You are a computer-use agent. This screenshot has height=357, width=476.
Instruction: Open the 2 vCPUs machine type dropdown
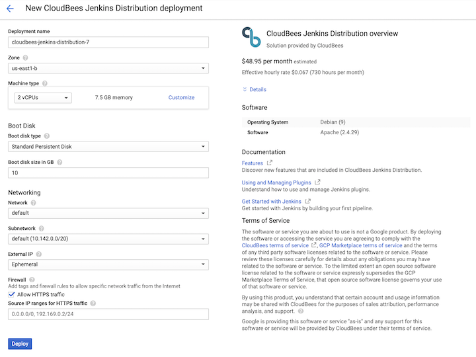click(43, 98)
